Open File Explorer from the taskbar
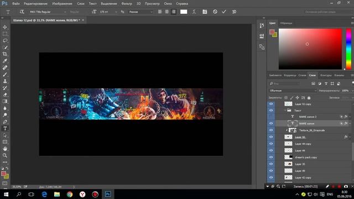354x199 pixels. (x=57, y=194)
